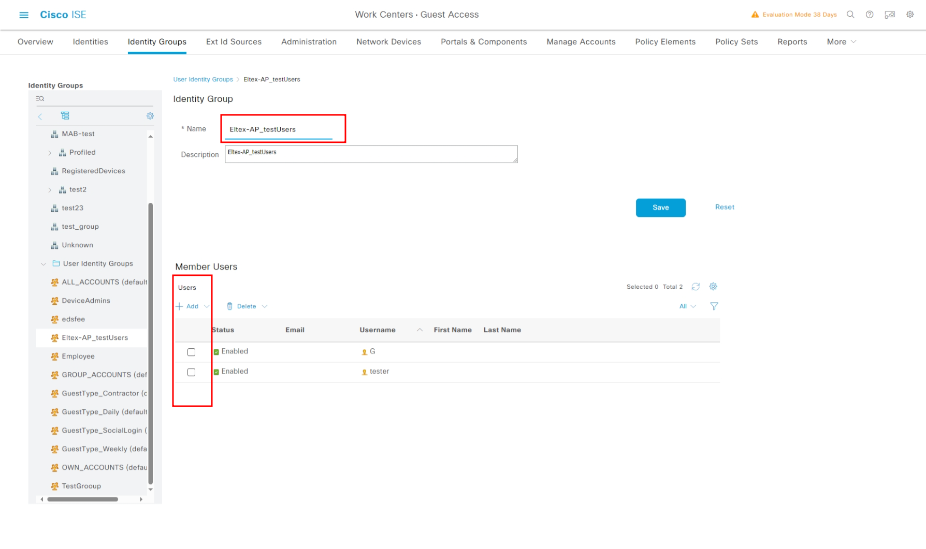Viewport: 926px width, 549px height.
Task: Select the test23 group
Action: pyautogui.click(x=73, y=209)
